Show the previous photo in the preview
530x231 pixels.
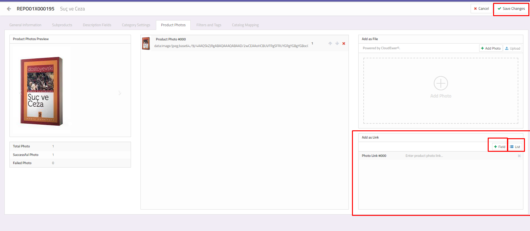[x=21, y=93]
